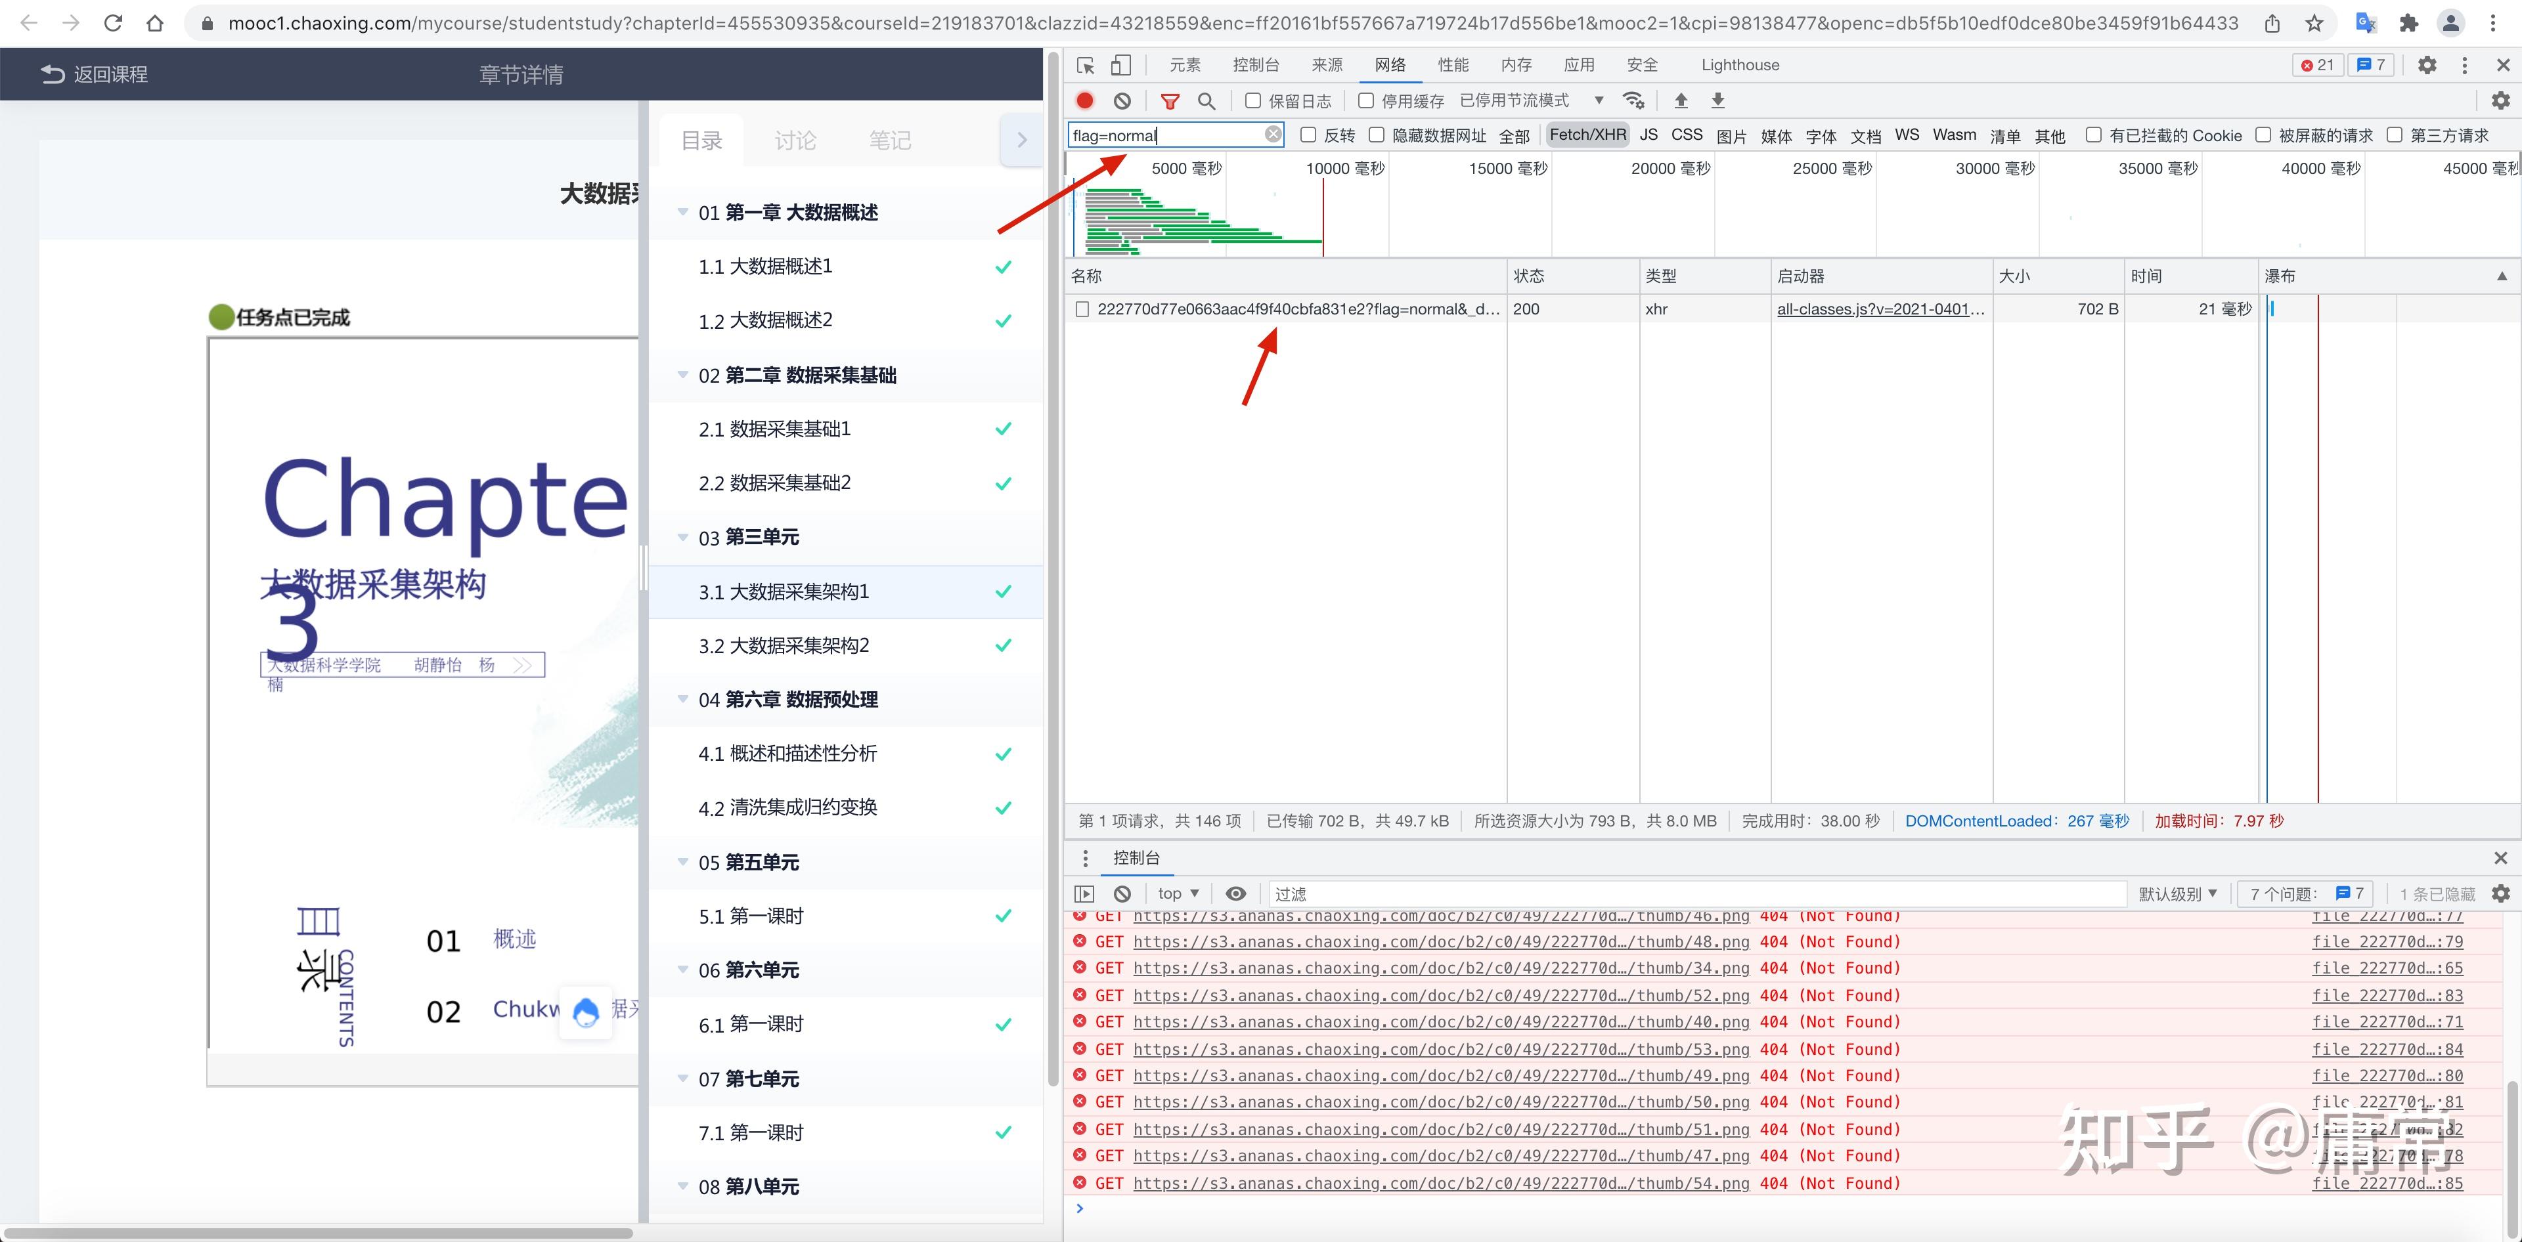Click 返回课程 to return to course
2522x1242 pixels.
tap(94, 74)
